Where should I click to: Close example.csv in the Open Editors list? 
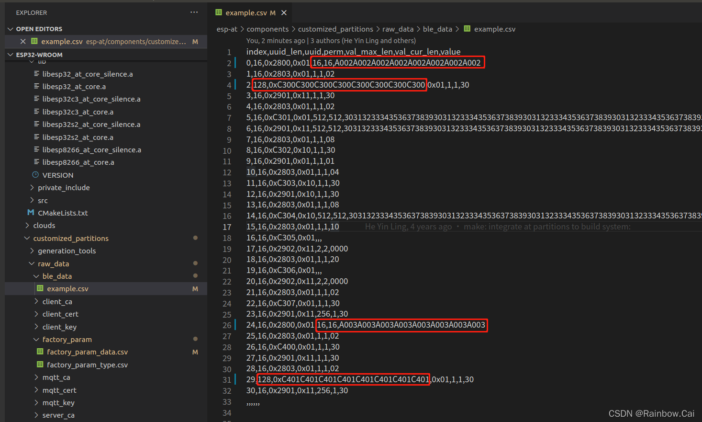[x=23, y=42]
